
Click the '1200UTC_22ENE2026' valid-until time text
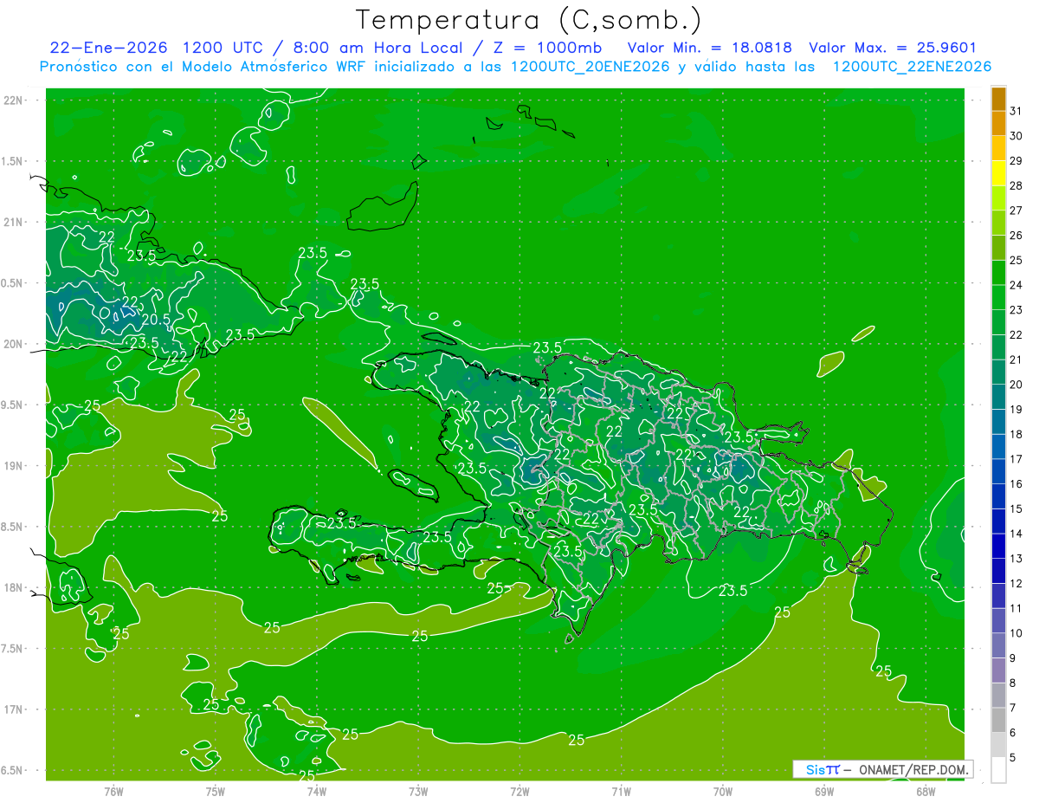click(x=912, y=67)
